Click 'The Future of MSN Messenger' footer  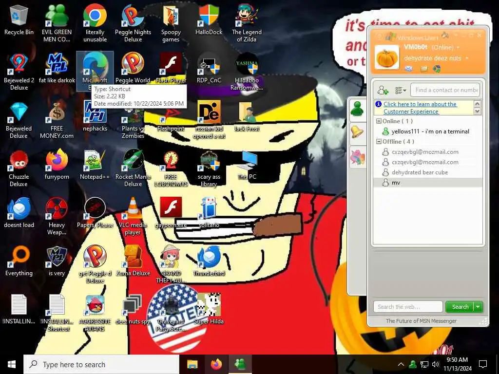(421, 321)
